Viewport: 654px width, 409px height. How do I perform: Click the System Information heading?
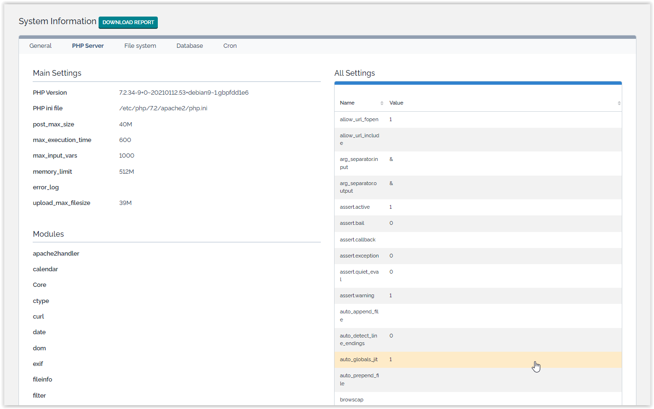click(x=57, y=21)
